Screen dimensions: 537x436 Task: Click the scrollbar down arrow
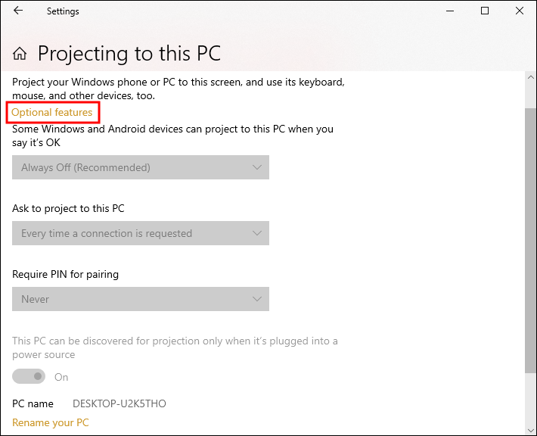point(530,429)
